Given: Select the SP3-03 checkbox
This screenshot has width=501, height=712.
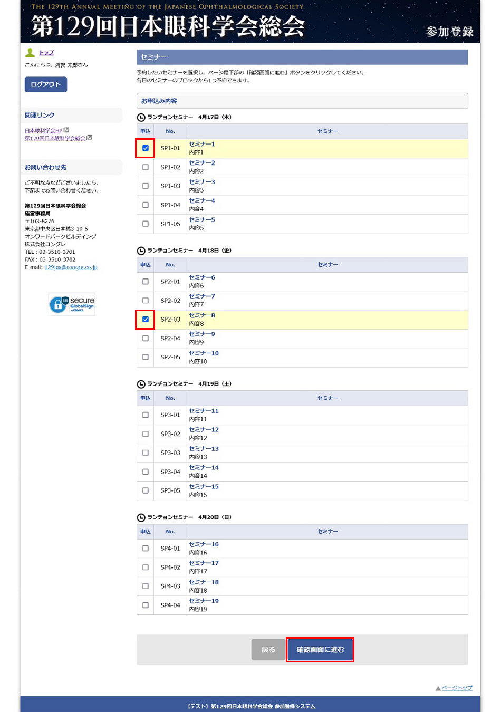Looking at the screenshot, I should tap(146, 453).
